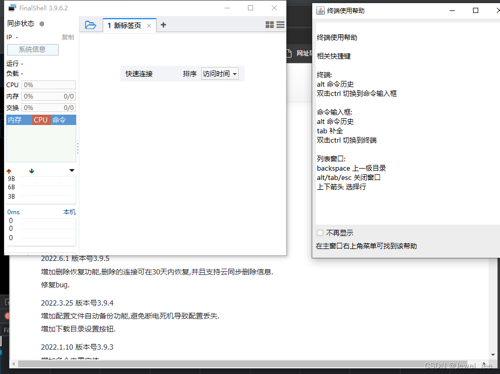Close the 新标签页 tab
The width and height of the screenshot is (500, 374).
pyautogui.click(x=149, y=25)
